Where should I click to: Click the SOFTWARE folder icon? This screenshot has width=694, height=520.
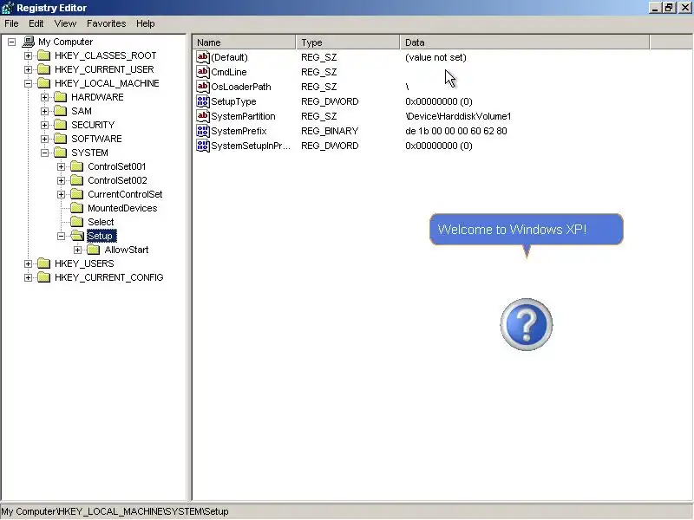[x=60, y=139]
